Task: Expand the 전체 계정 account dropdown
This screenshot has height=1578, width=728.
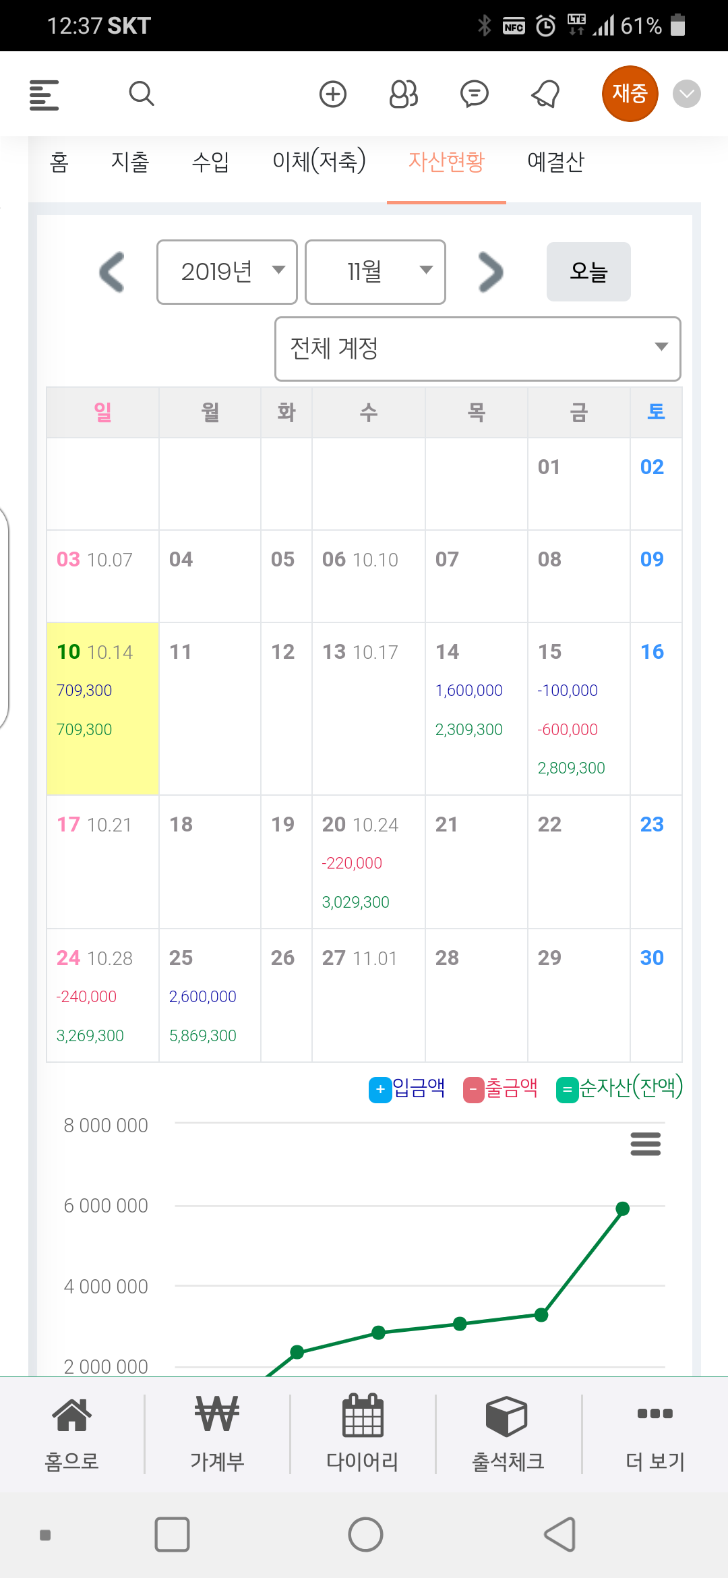Action: click(x=478, y=349)
